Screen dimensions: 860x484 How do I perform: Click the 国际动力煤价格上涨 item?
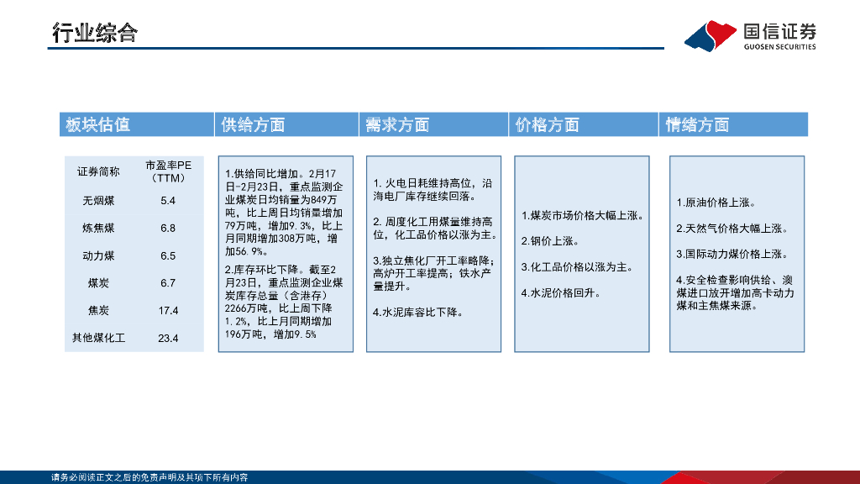(x=732, y=254)
